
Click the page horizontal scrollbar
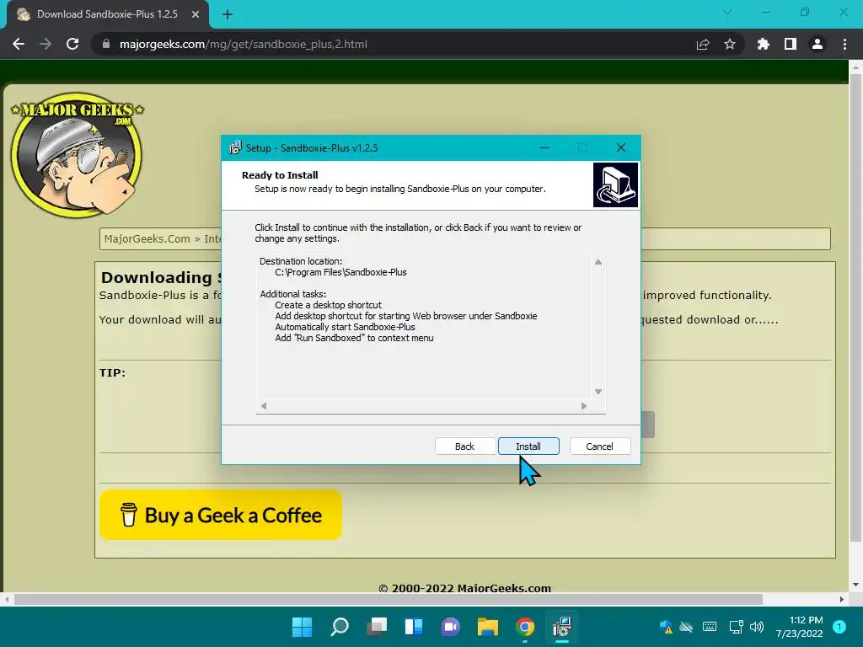[388, 599]
